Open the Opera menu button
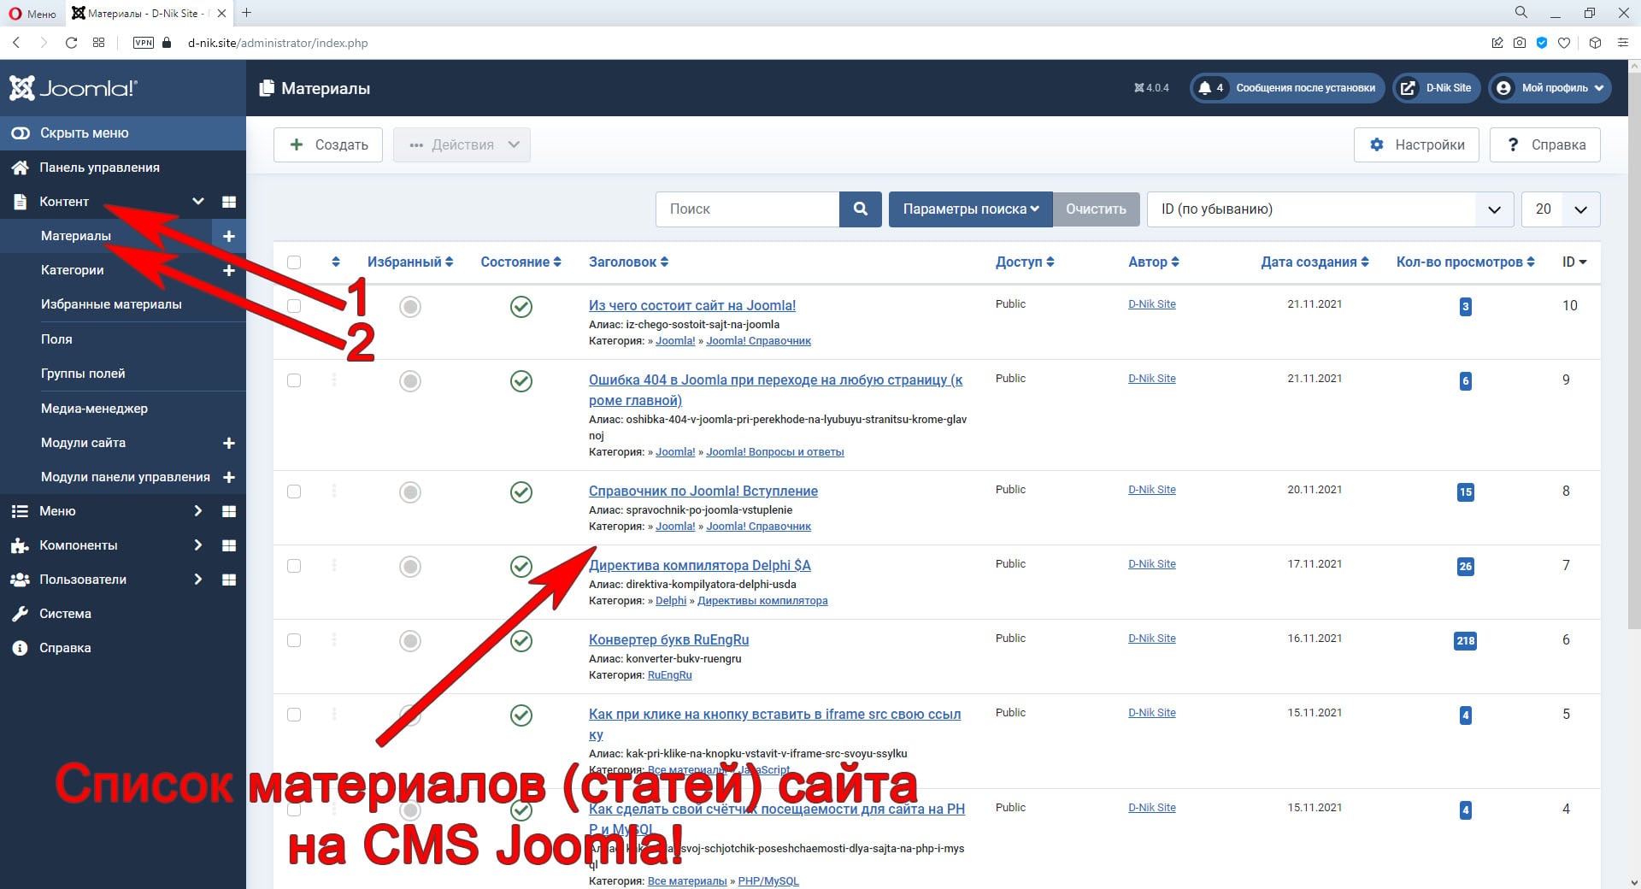The image size is (1641, 889). point(32,13)
